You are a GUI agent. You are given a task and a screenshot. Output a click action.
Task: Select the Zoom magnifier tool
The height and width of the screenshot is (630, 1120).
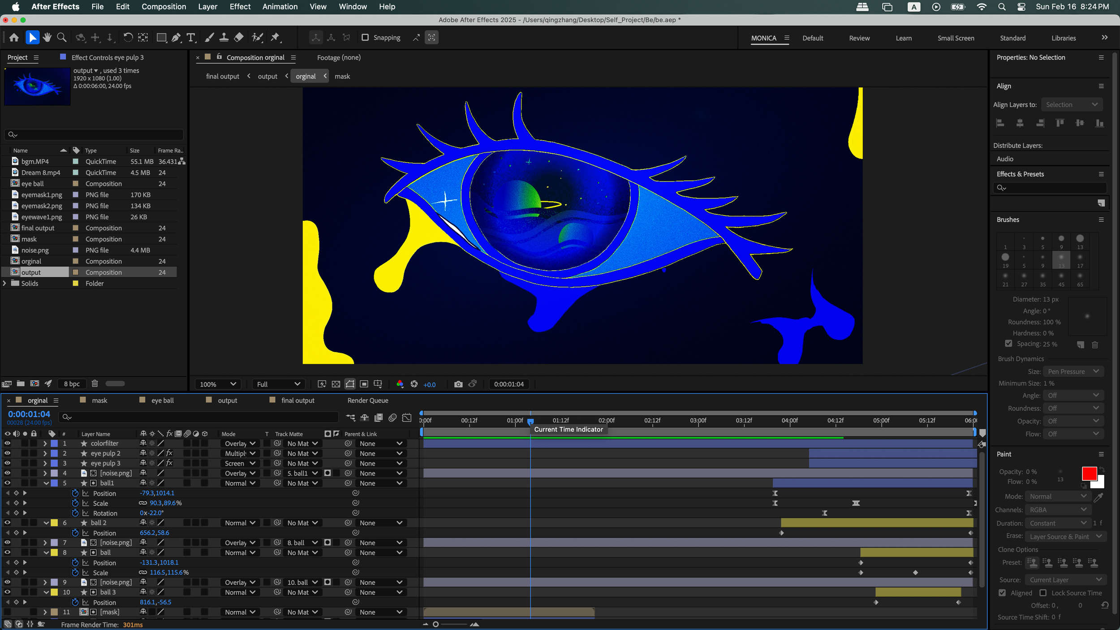(x=62, y=38)
